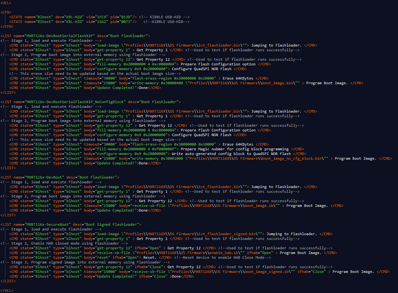Click the opening <UCL> tag on the first line
Image resolution: width=398 pixels, height=293 pixels.
point(6,3)
